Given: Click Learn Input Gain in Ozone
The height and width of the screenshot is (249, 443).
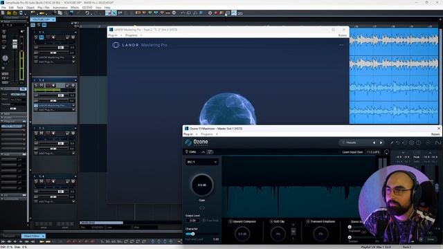Looking at the screenshot, I should point(352,152).
